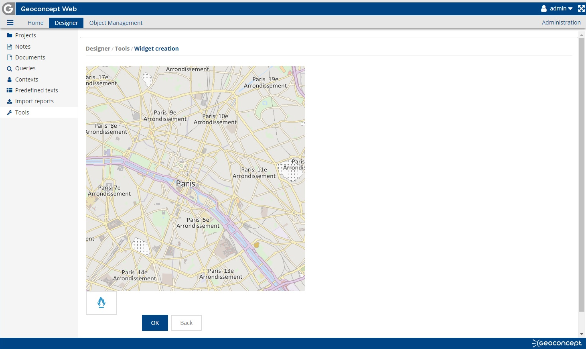Screen dimensions: 586x349
Task: Click the Geoconcept G logo icon
Action: coord(8,8)
